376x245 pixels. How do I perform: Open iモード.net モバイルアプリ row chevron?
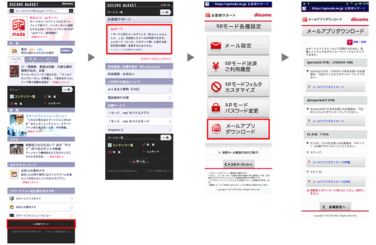[170, 113]
